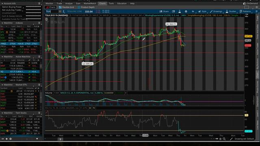Screen dimensions: 260x146
Task: Click the zoom magnifier icon below the chart
Action: click(x=224, y=139)
